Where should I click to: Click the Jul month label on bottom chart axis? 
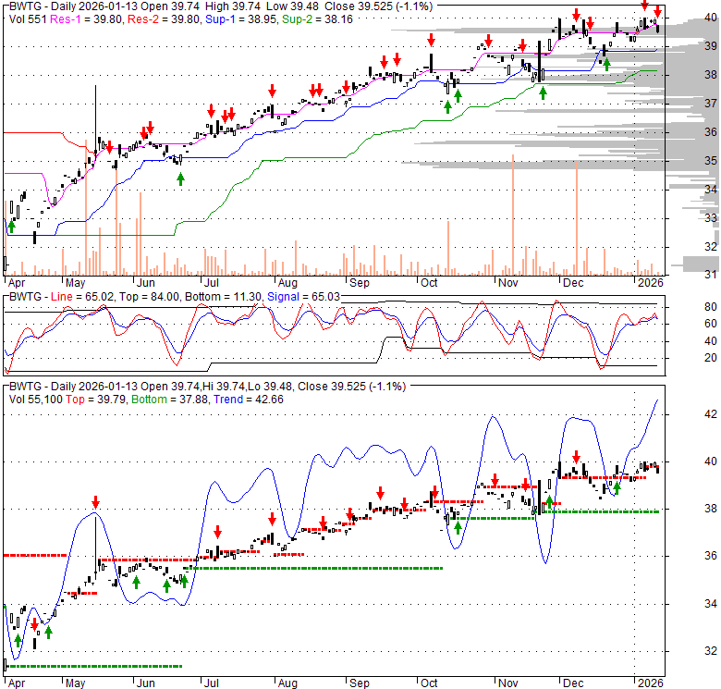tap(211, 682)
